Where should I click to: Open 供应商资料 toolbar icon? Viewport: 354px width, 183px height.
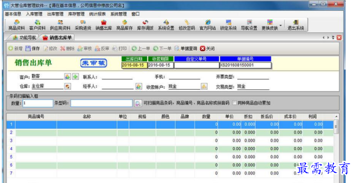(60, 25)
